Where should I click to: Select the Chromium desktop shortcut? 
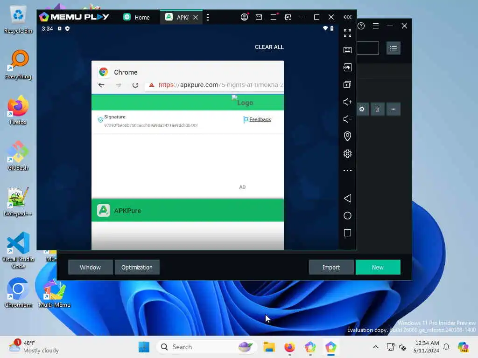[18, 293]
